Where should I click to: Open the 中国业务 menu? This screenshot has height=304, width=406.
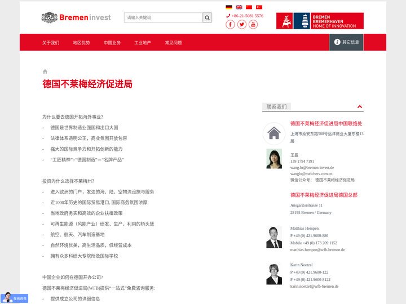pos(112,43)
